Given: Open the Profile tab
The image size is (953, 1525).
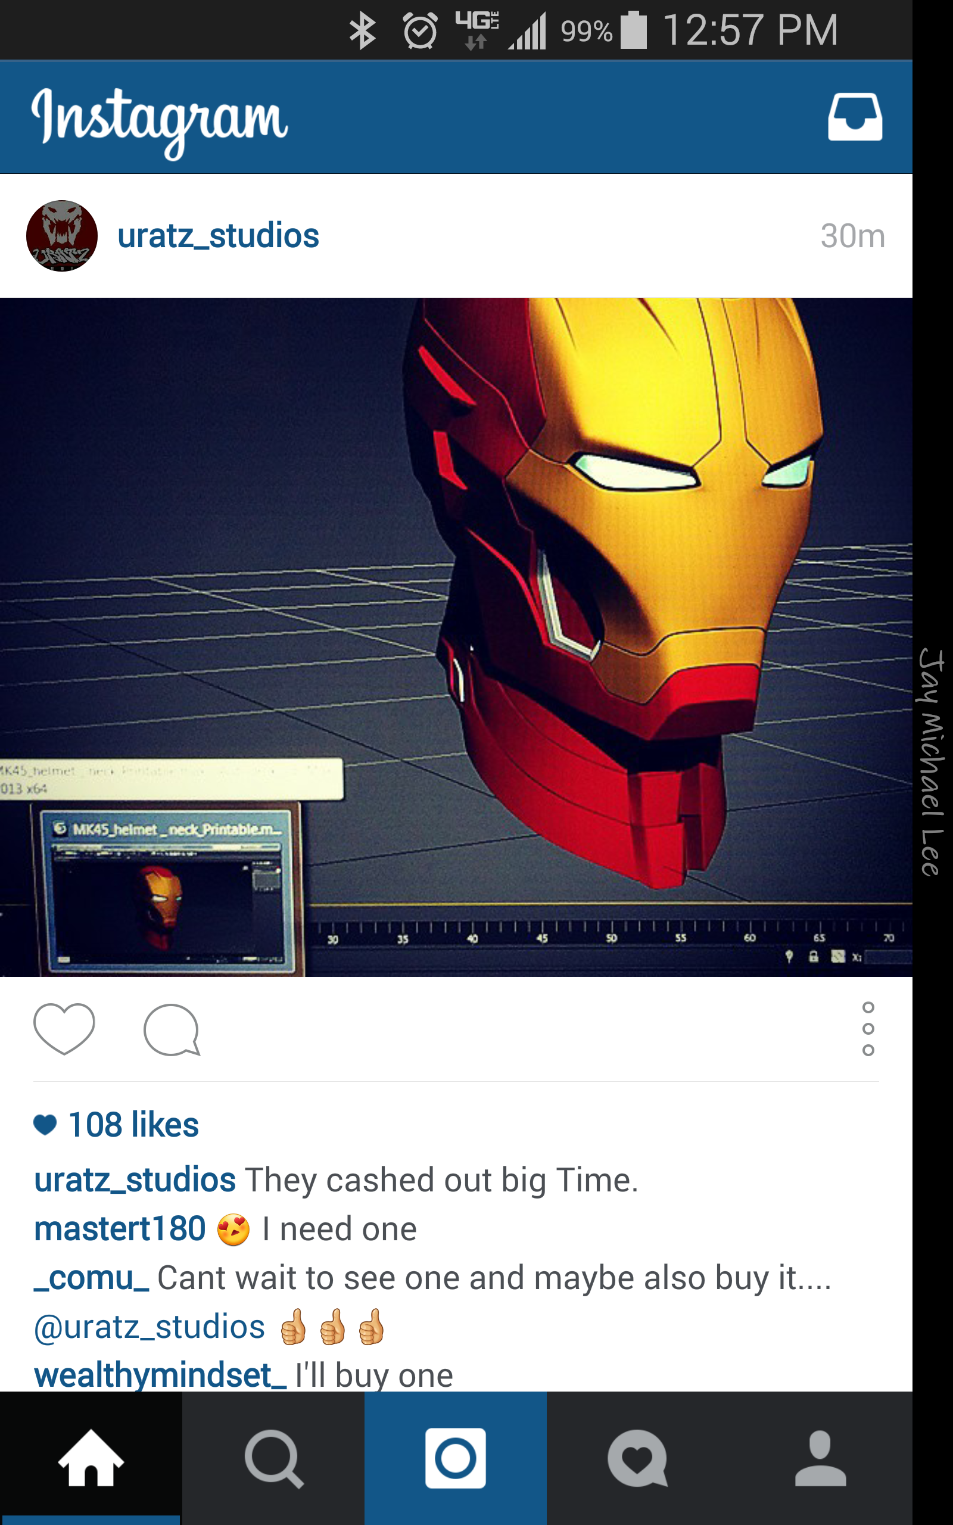Looking at the screenshot, I should pyautogui.click(x=820, y=1458).
